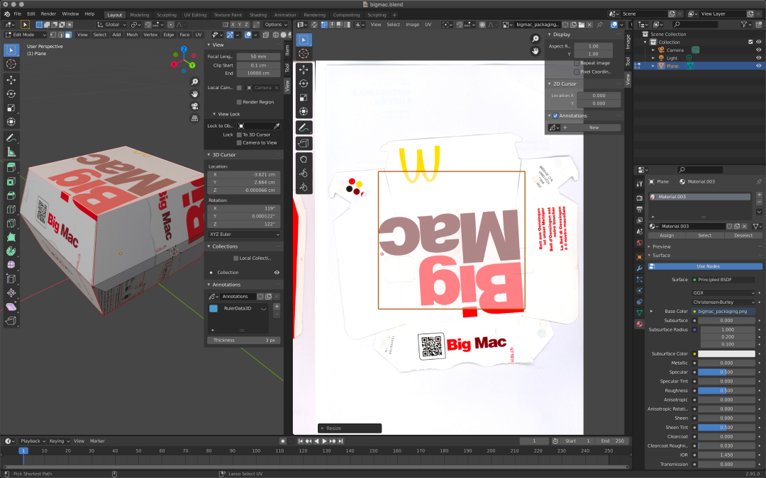Select the Scale tool in 3D viewport toolbar
The height and width of the screenshot is (478, 766).
[11, 108]
